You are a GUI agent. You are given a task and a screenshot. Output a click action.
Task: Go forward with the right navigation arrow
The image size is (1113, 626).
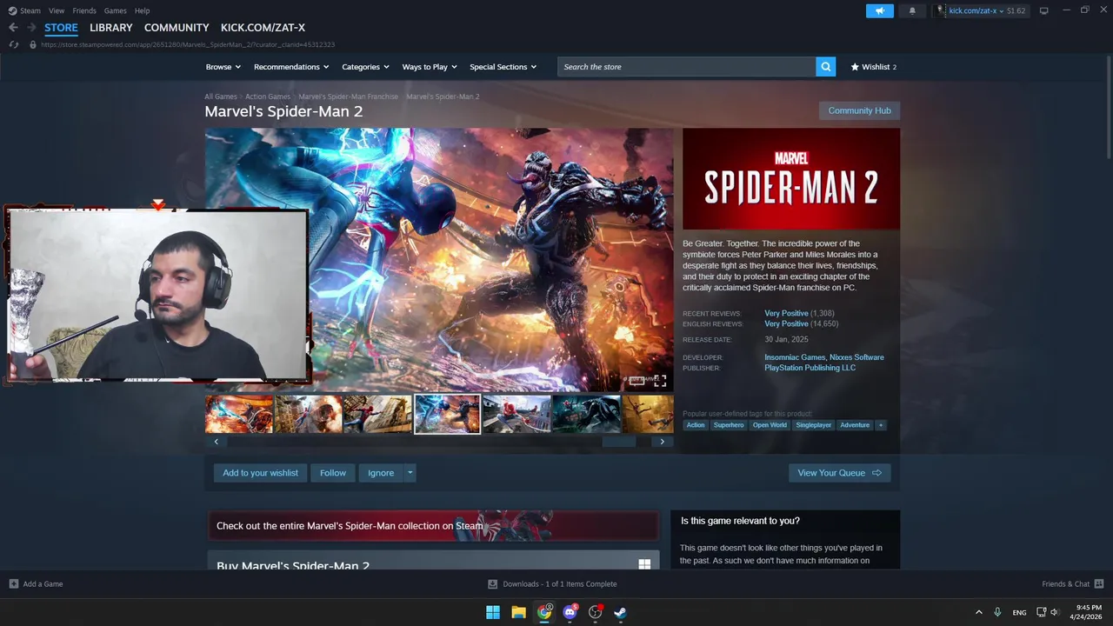(x=31, y=28)
